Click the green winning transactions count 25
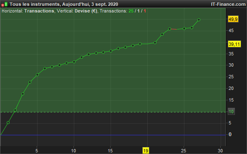247x154 pixels. click(x=131, y=11)
